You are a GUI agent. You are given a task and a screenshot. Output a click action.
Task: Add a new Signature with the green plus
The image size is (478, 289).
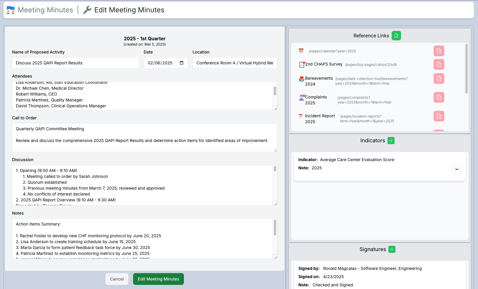[x=392, y=249]
